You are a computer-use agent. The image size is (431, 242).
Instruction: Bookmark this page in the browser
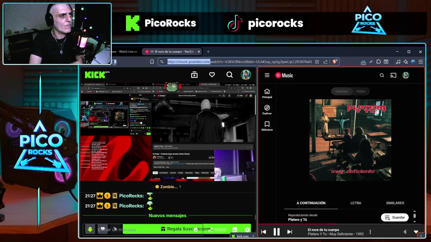(152, 62)
